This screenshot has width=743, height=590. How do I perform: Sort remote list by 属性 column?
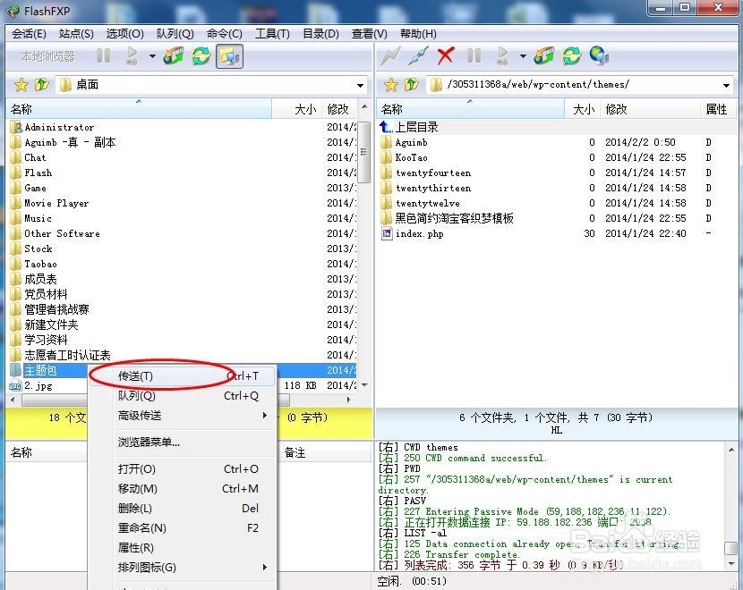click(716, 109)
